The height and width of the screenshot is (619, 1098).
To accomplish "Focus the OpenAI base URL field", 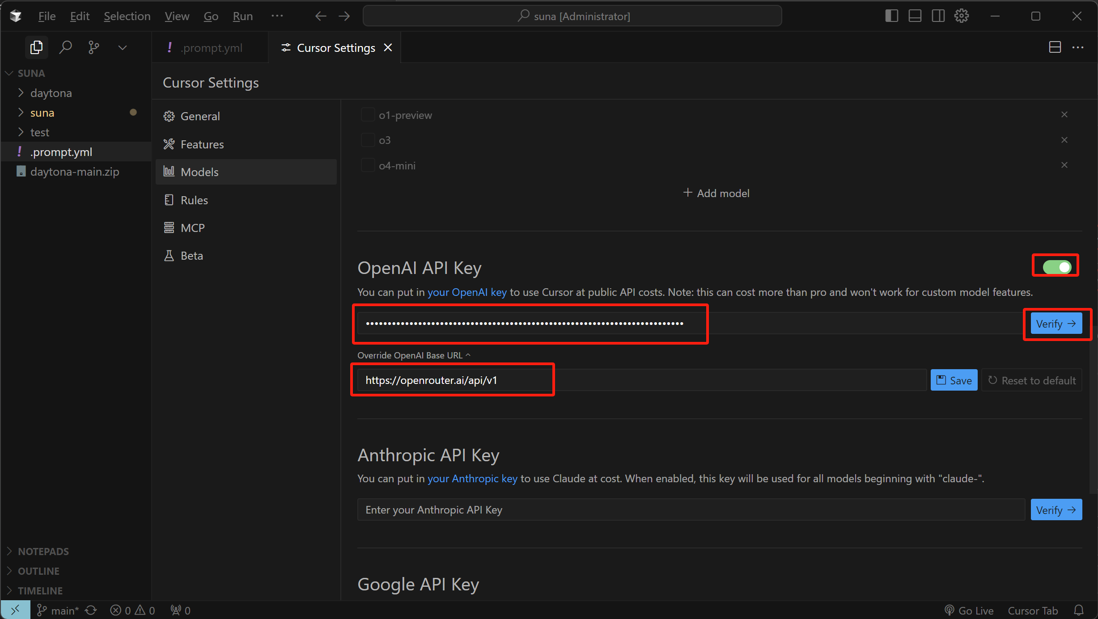I will [x=642, y=380].
